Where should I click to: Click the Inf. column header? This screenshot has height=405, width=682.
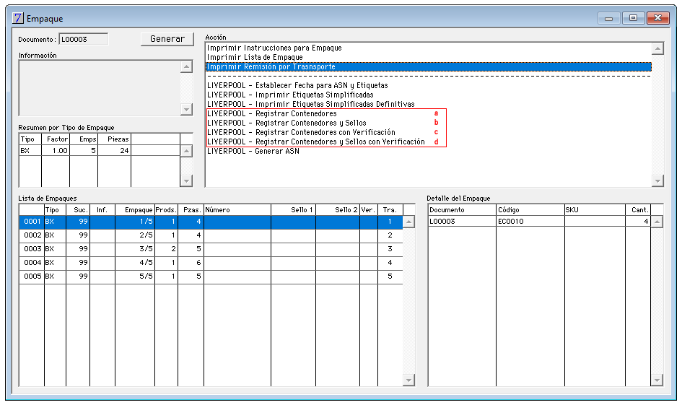102,209
